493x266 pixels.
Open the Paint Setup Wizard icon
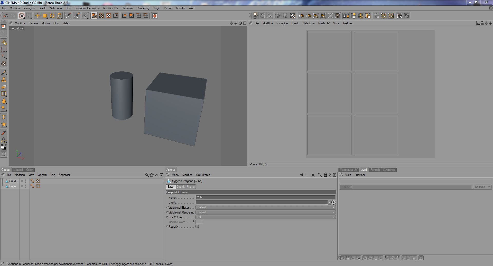click(x=68, y=16)
